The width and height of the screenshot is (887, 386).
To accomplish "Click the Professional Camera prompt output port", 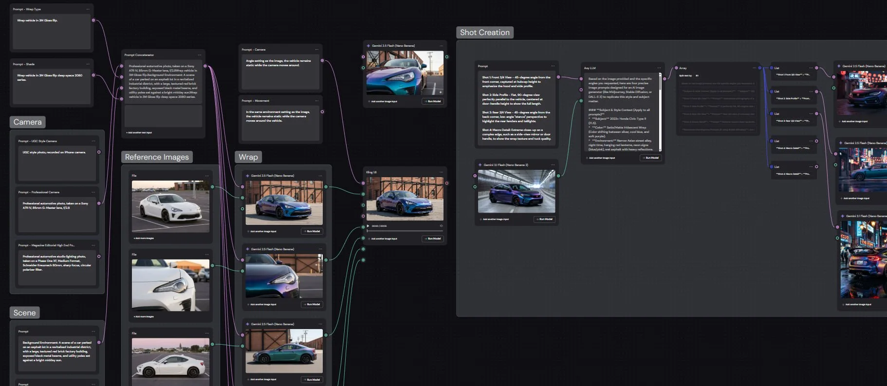I will [x=99, y=203].
